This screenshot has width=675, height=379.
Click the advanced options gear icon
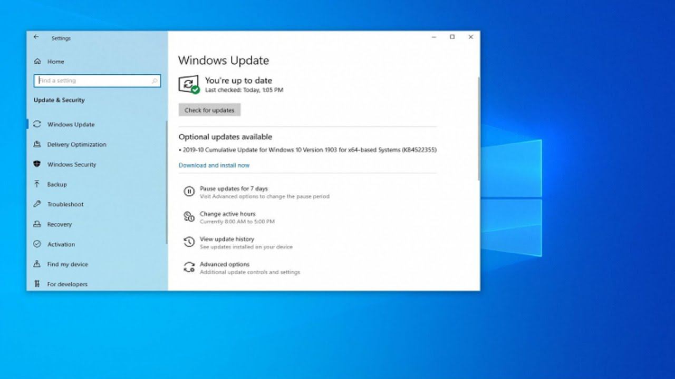pos(189,267)
